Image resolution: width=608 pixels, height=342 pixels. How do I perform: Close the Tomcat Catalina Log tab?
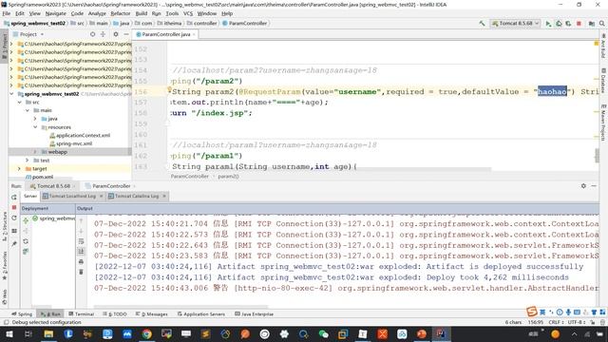pos(164,197)
